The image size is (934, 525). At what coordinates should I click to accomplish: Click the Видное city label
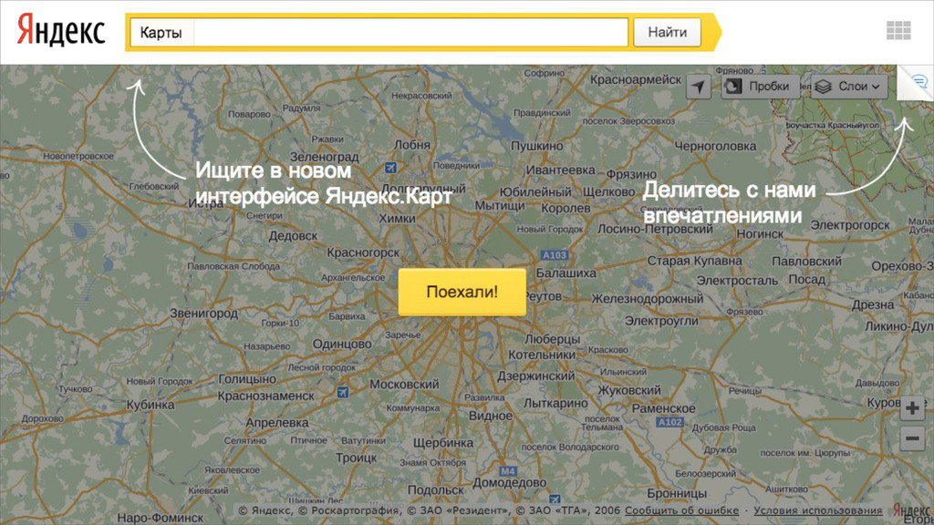coord(490,416)
